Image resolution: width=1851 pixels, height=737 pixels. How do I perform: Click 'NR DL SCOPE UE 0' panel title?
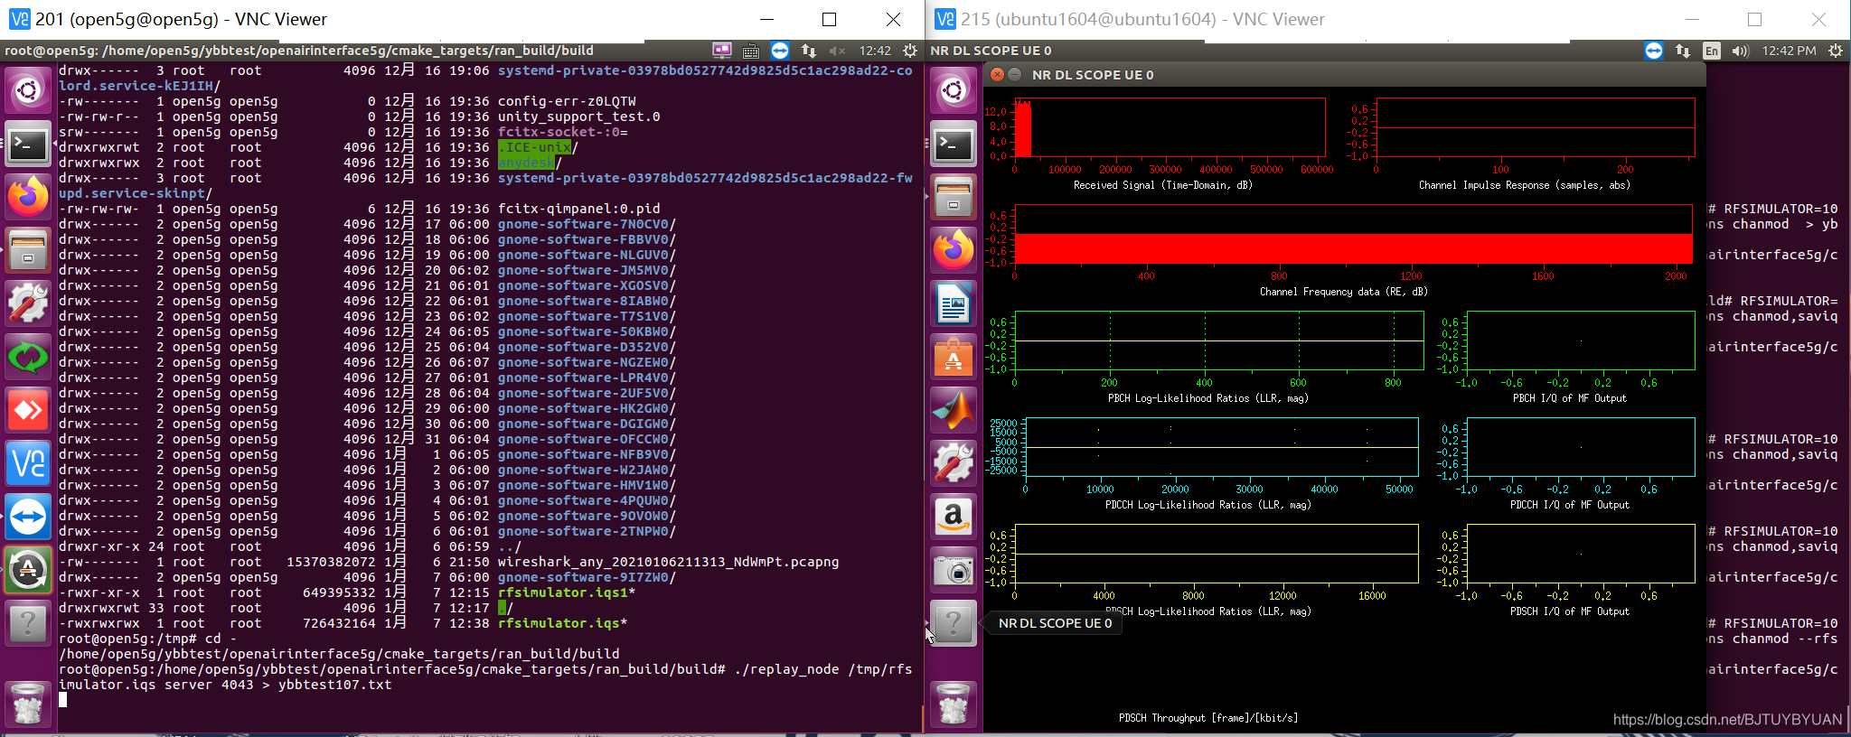coord(991,51)
